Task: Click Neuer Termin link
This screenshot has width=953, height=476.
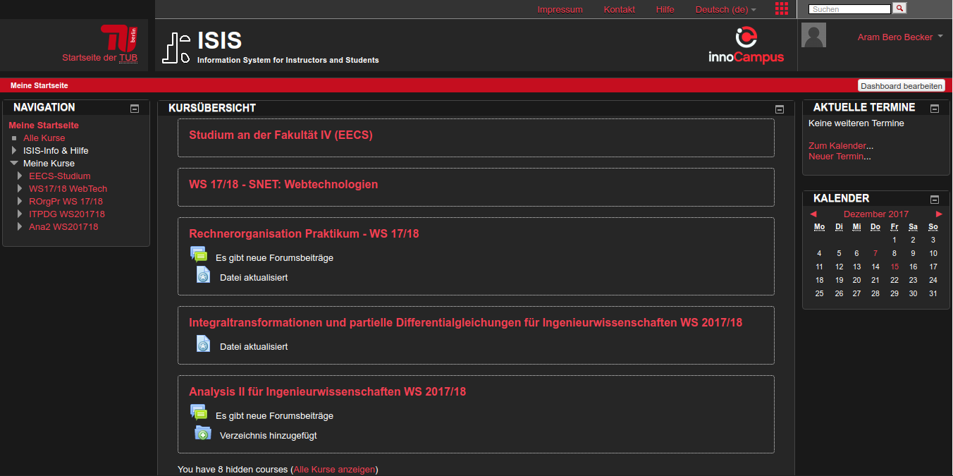Action: coord(836,156)
